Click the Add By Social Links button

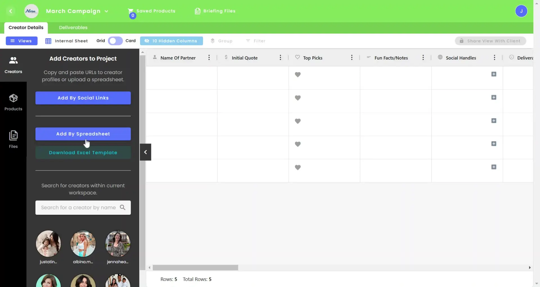coord(83,98)
